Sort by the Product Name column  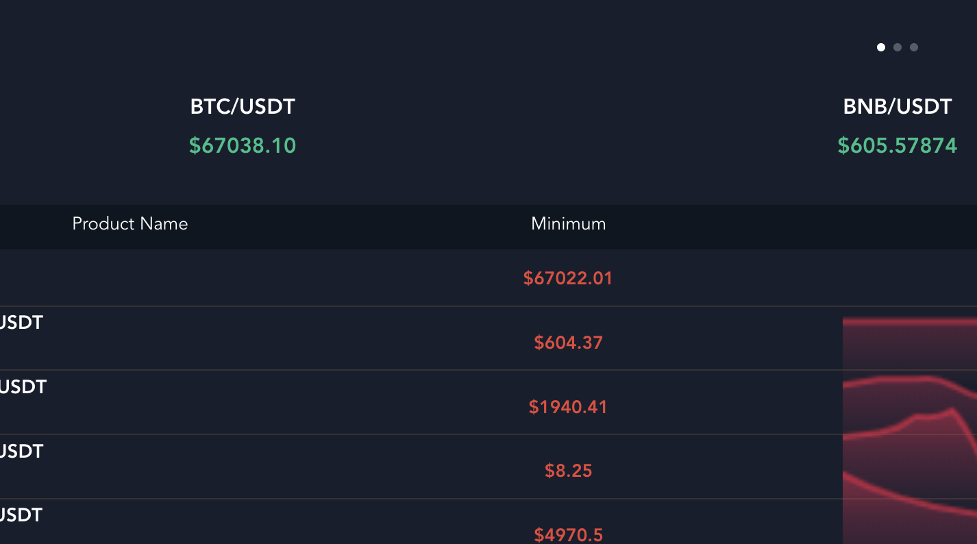coord(130,224)
